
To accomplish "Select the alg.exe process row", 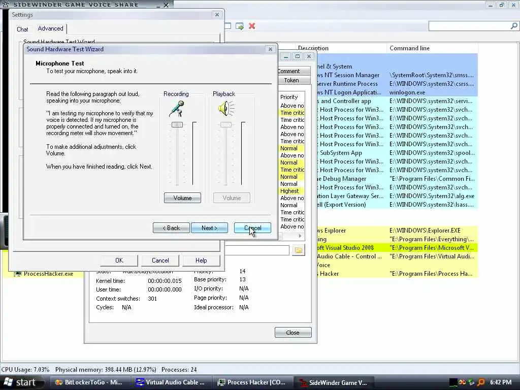I will click(x=397, y=196).
